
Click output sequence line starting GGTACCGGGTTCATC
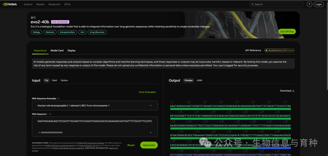click(x=231, y=116)
